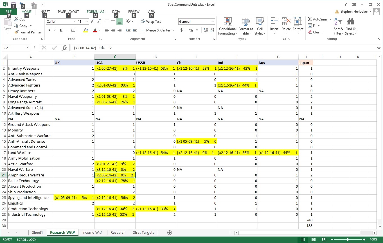Screen dimensions: 383x243
Task: Open Format as Table gallery
Action: tap(246, 26)
